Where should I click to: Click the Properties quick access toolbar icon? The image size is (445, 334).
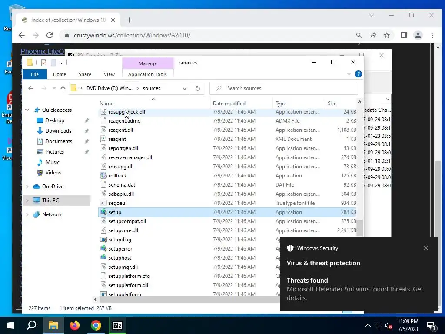point(44,63)
